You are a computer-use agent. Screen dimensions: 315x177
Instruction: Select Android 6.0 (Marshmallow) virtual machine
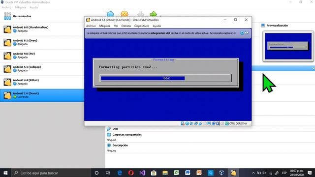(x=42, y=29)
